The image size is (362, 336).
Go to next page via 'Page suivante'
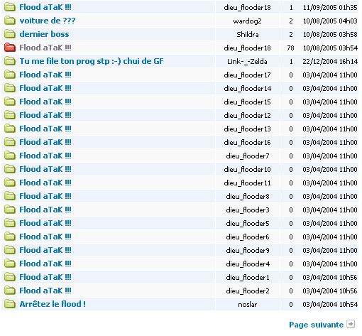tap(316, 325)
